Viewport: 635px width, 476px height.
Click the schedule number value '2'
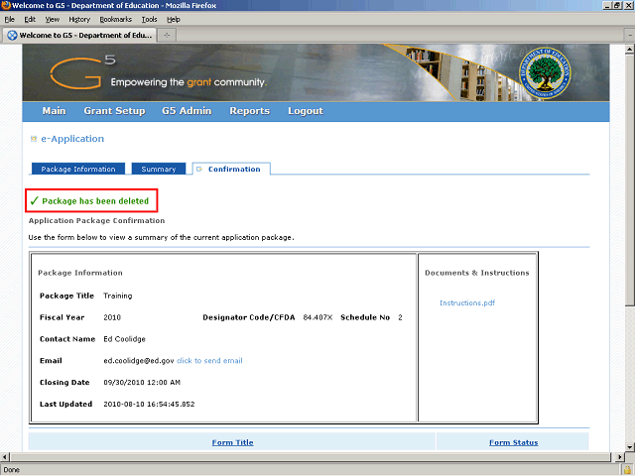point(400,317)
